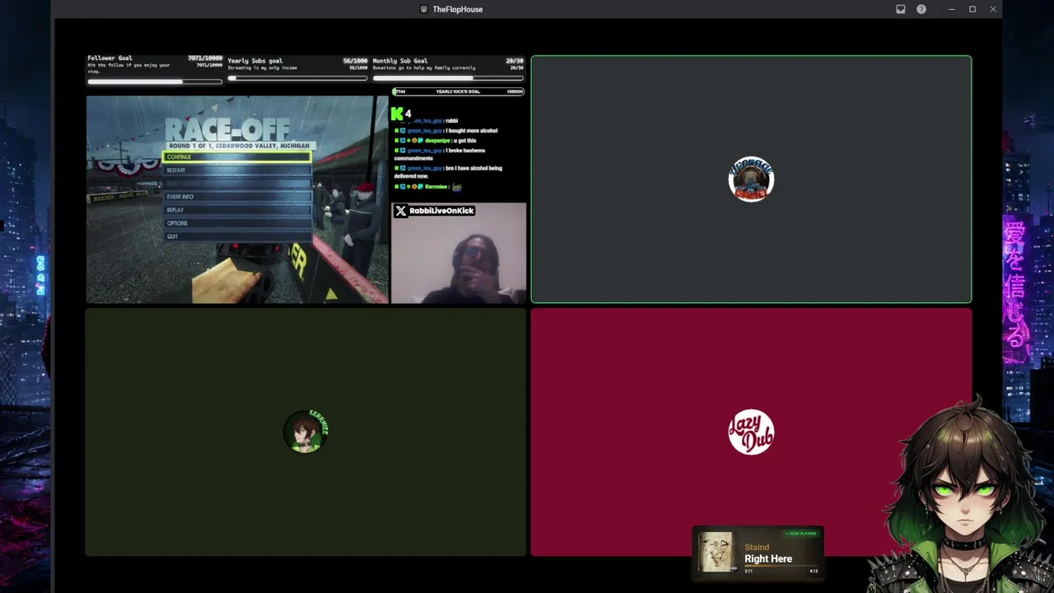
Task: Click the Kermiee chat message
Action: click(x=429, y=187)
